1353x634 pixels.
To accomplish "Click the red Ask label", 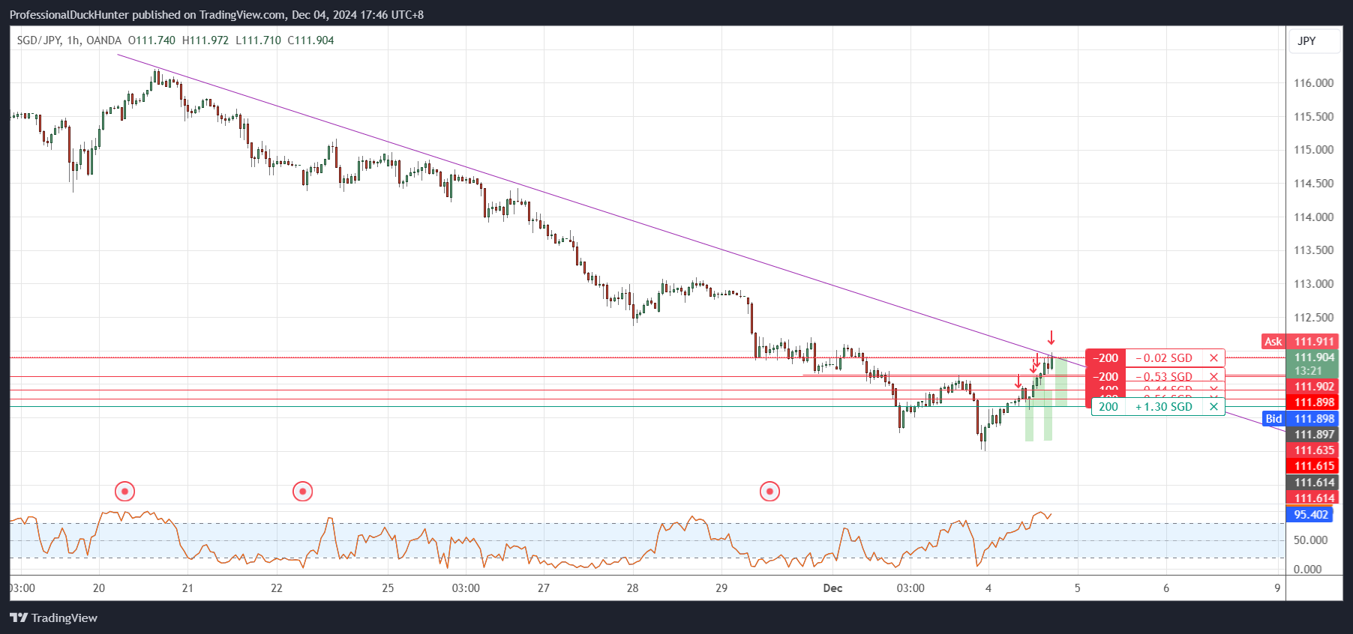I will [x=1273, y=342].
